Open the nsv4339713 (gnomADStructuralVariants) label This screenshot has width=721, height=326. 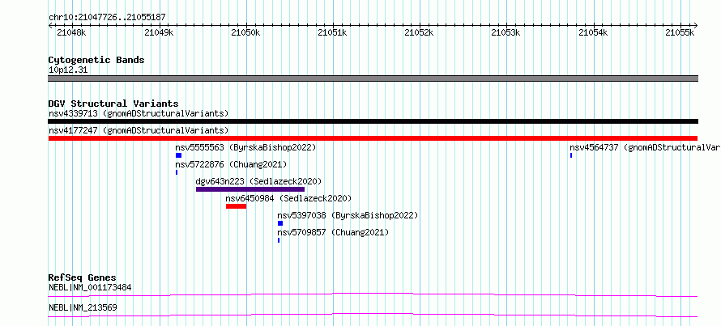point(139,113)
